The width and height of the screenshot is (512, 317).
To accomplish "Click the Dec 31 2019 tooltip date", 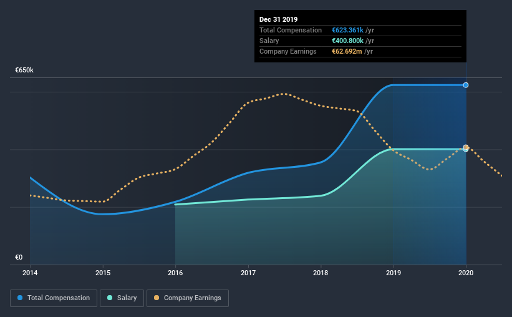I will pos(279,19).
